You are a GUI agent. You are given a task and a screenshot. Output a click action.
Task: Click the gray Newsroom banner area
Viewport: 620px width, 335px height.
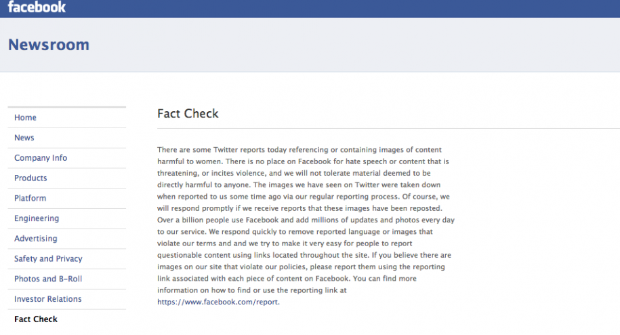coord(310,45)
